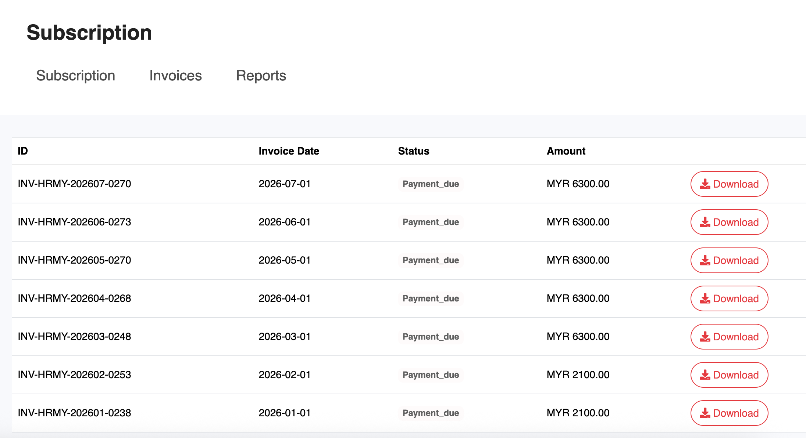This screenshot has width=806, height=438.
Task: Click Payment_due badge for 2026-07-01 invoice
Action: tap(431, 184)
